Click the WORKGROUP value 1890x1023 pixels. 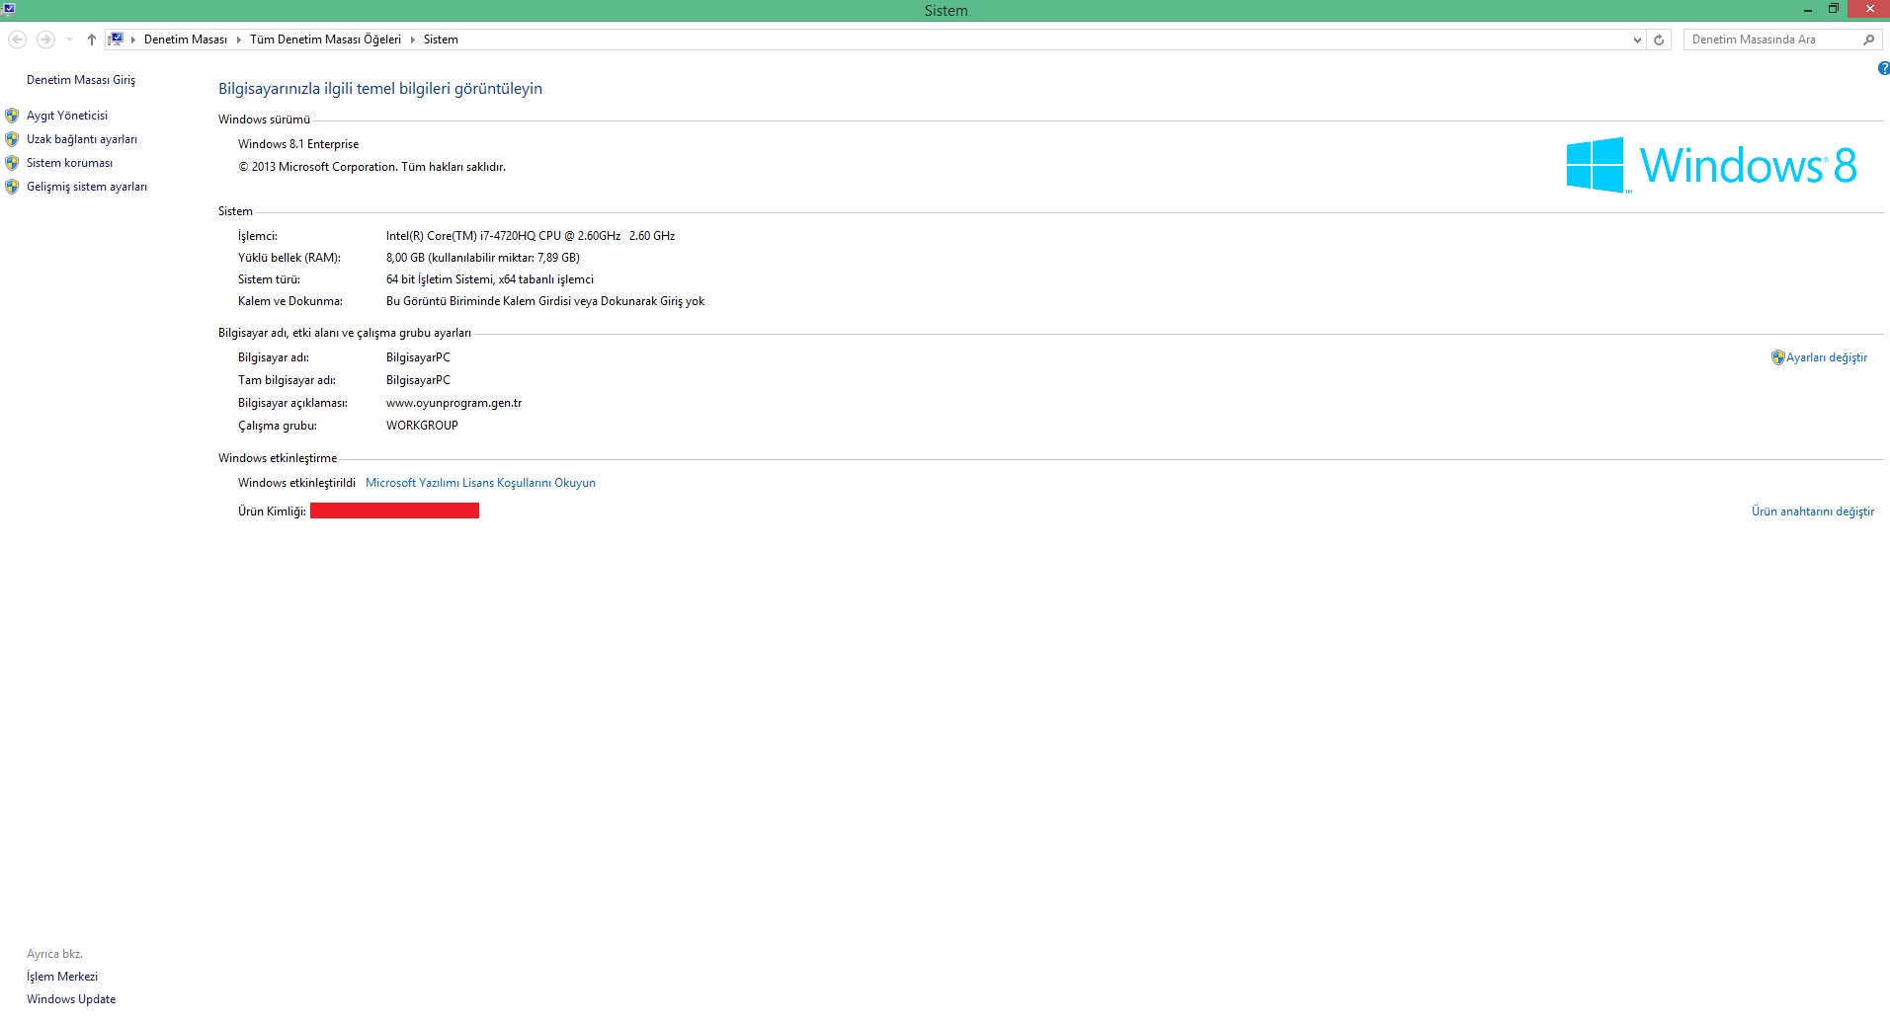pos(422,426)
